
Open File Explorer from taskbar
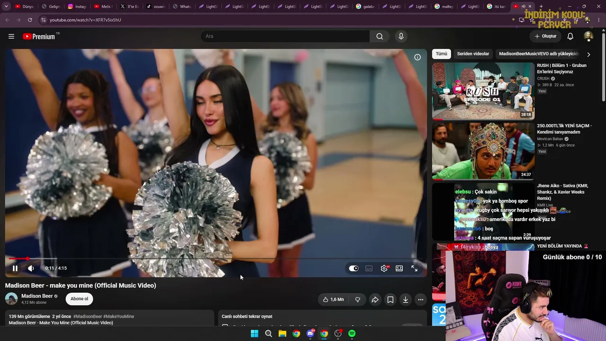pos(282,333)
